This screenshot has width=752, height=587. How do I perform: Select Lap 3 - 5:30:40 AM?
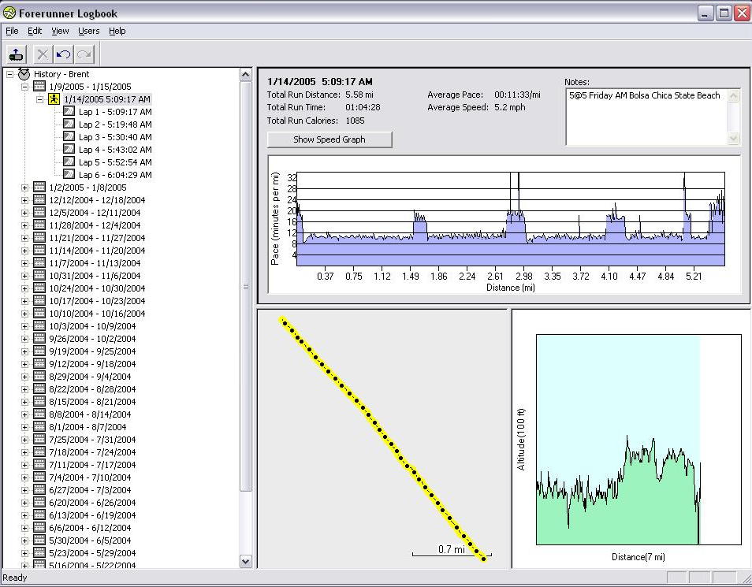coord(115,136)
